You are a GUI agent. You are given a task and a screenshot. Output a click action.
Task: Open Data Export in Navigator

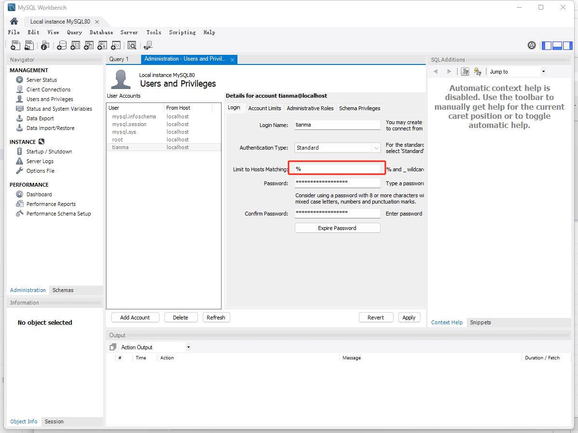point(40,118)
